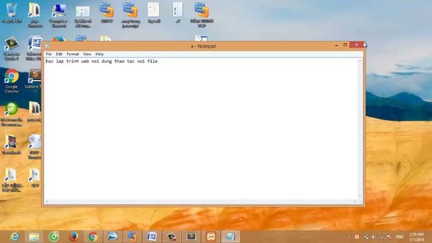Image resolution: width=432 pixels, height=243 pixels.
Task: Open Internet Explorer from the taskbar
Action: click(15, 237)
